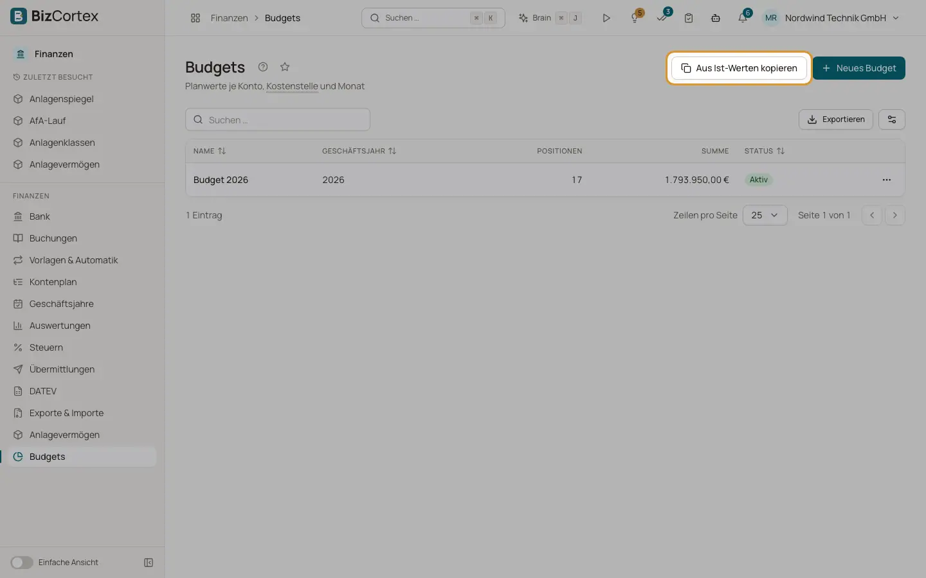The width and height of the screenshot is (926, 578).
Task: Open Anlagenspiegel in recently visited
Action: pos(82,99)
